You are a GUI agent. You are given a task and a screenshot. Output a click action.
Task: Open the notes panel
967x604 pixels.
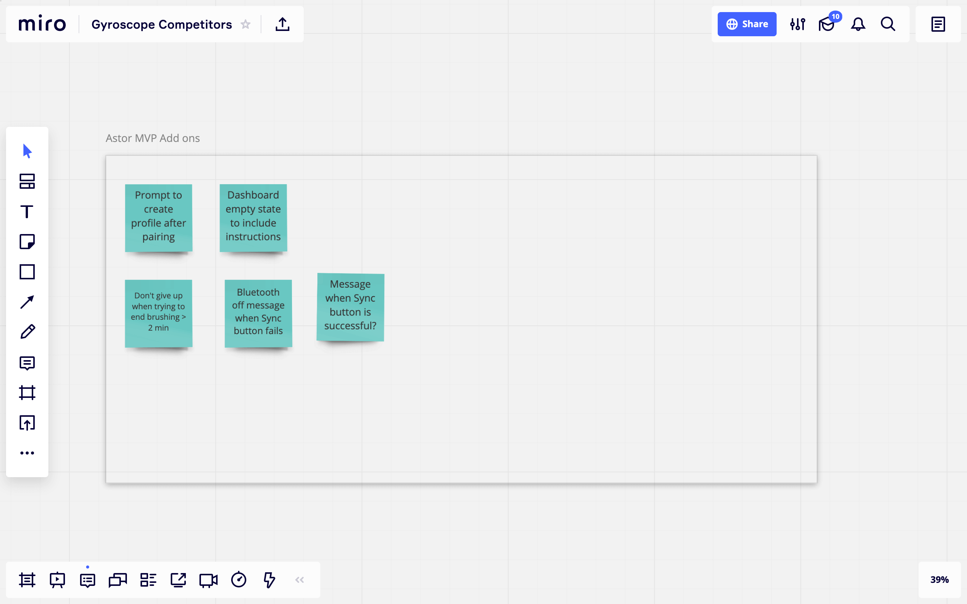click(x=938, y=24)
